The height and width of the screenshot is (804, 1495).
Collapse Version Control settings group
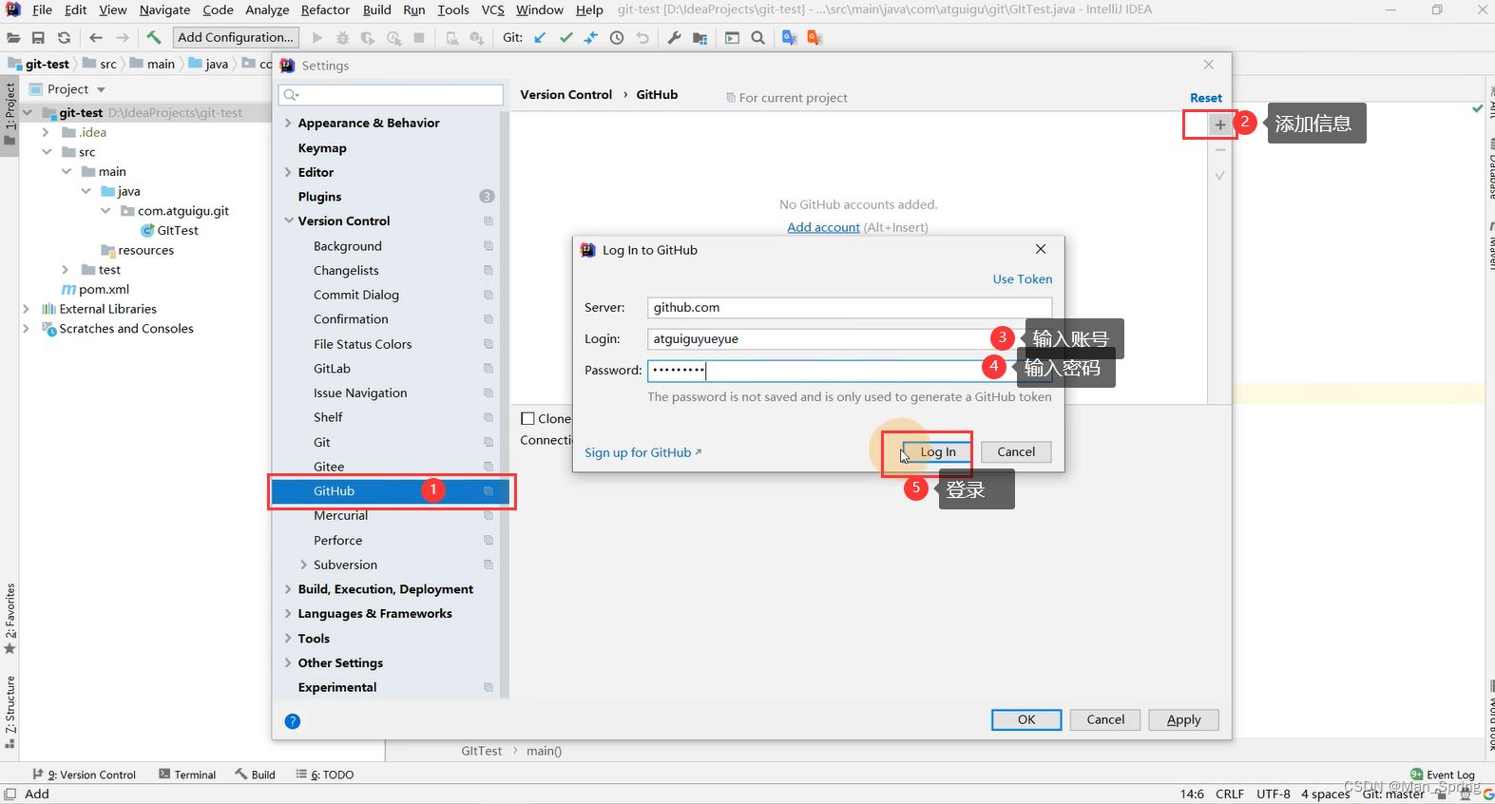click(288, 220)
